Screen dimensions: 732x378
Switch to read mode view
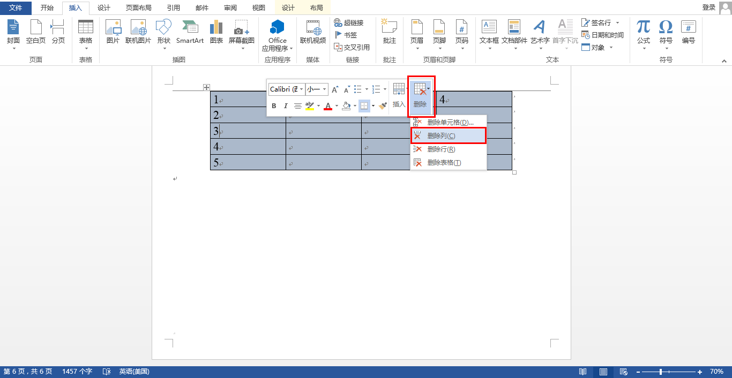pos(582,372)
